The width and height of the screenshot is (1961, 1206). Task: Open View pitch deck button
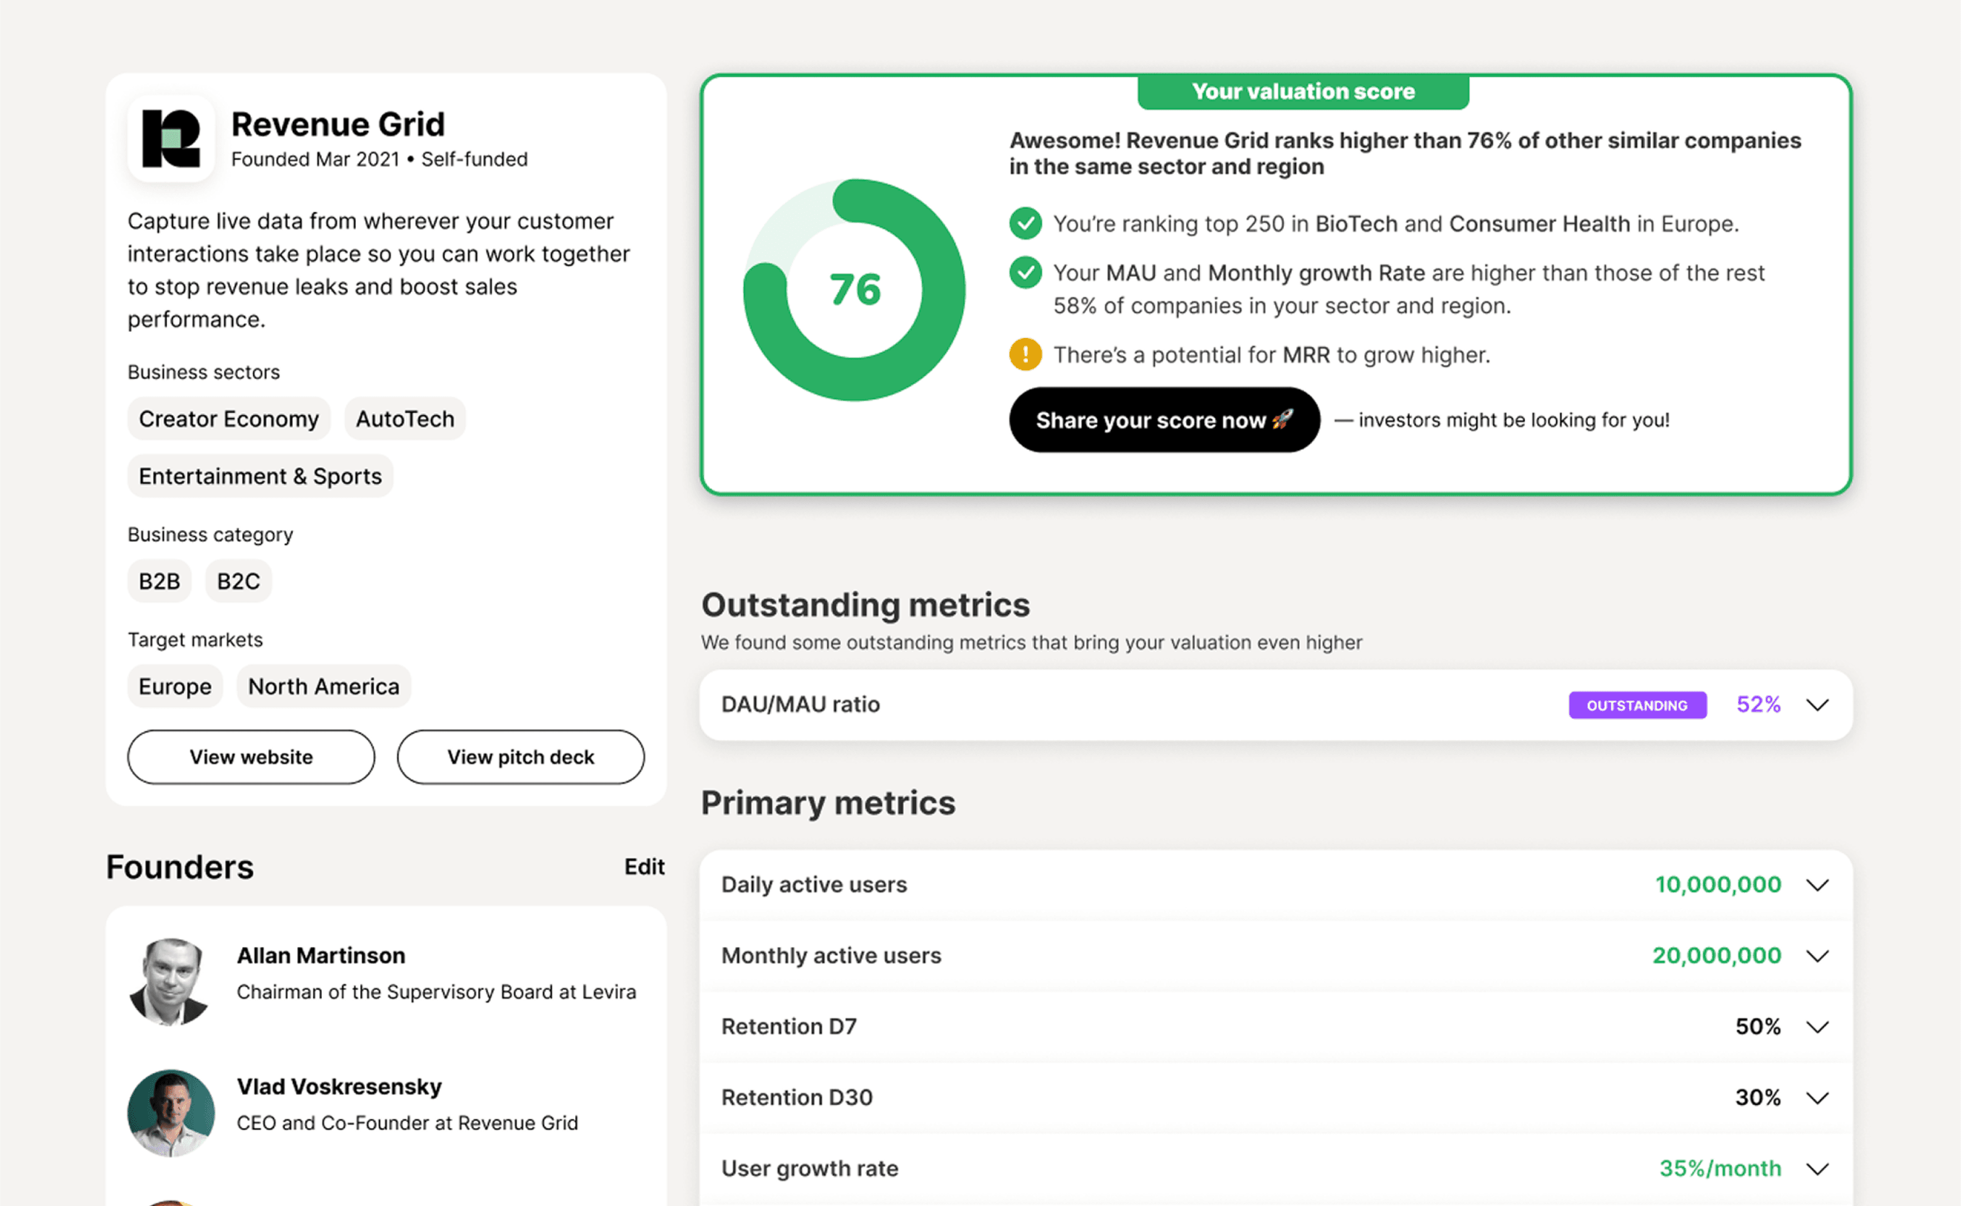(520, 757)
